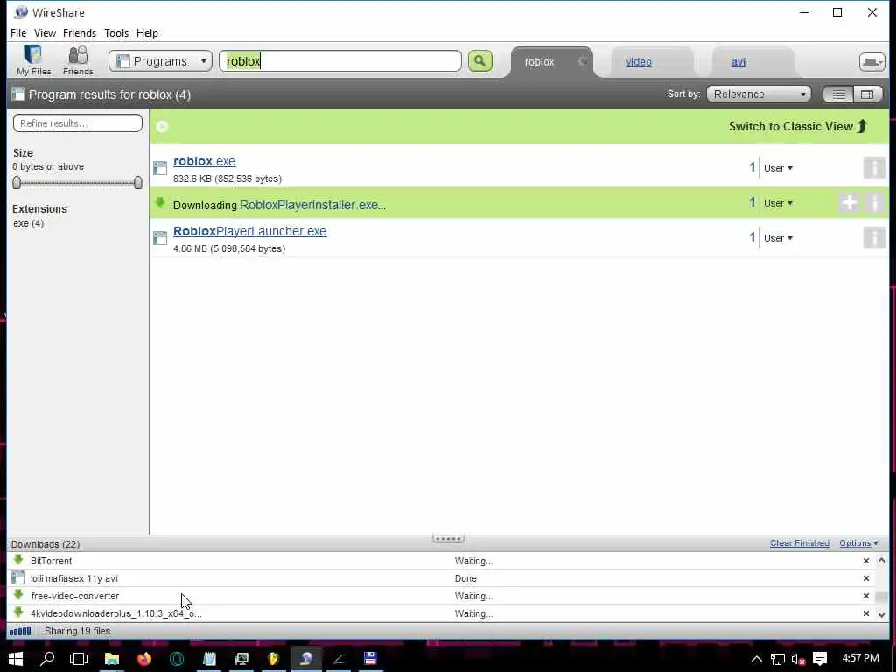Image resolution: width=896 pixels, height=672 pixels.
Task: Show info for RobloxPlayerLauncher.exe
Action: 874,237
